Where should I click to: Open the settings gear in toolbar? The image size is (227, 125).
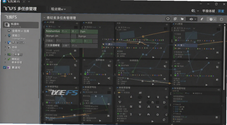point(211,19)
